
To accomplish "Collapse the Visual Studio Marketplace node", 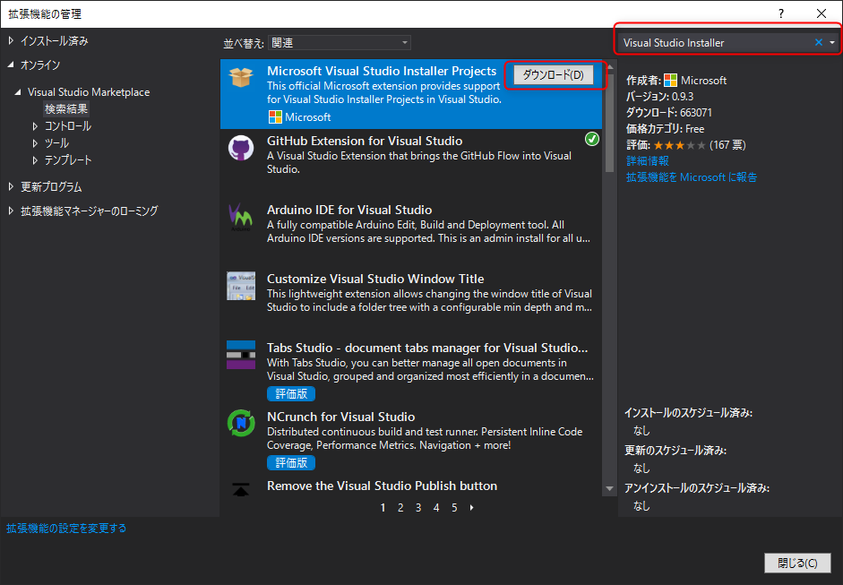I will click(x=18, y=92).
